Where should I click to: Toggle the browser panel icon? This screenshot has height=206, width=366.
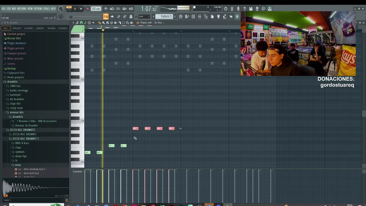pyautogui.click(x=206, y=16)
